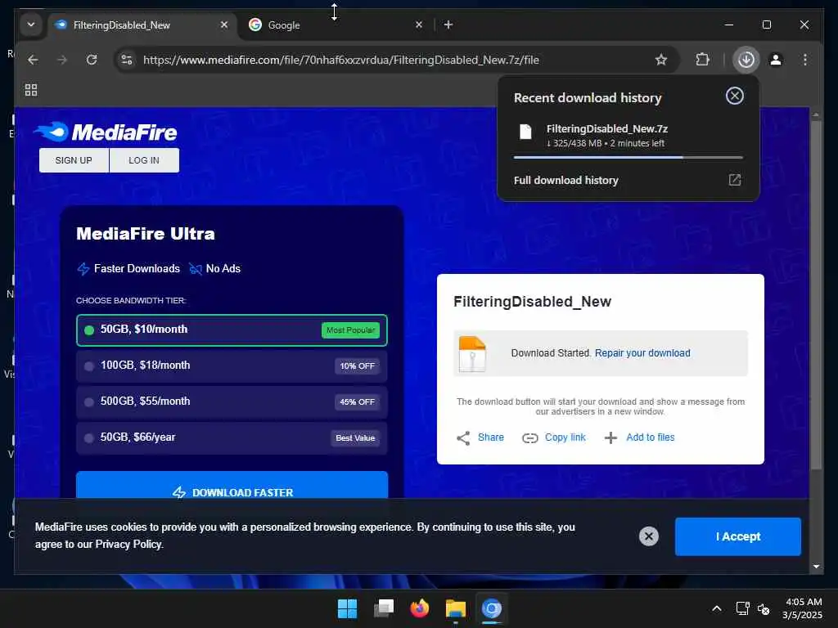
Task: Click the FilteringDisabled_New file title heading
Action: 532,302
